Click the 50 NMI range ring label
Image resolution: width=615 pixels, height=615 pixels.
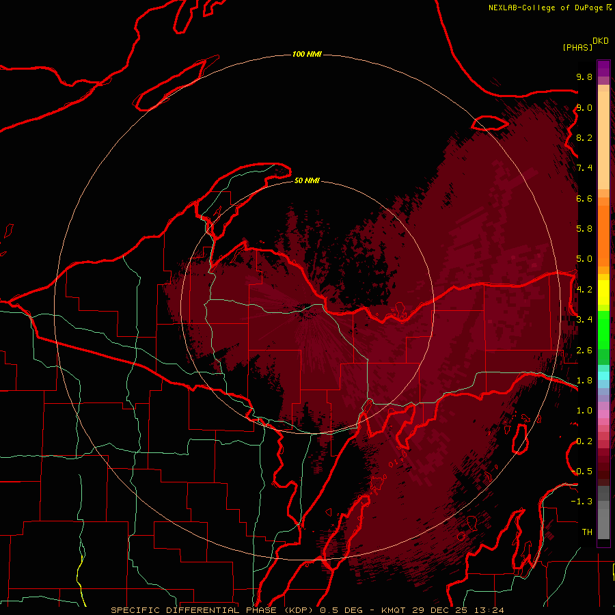[307, 180]
